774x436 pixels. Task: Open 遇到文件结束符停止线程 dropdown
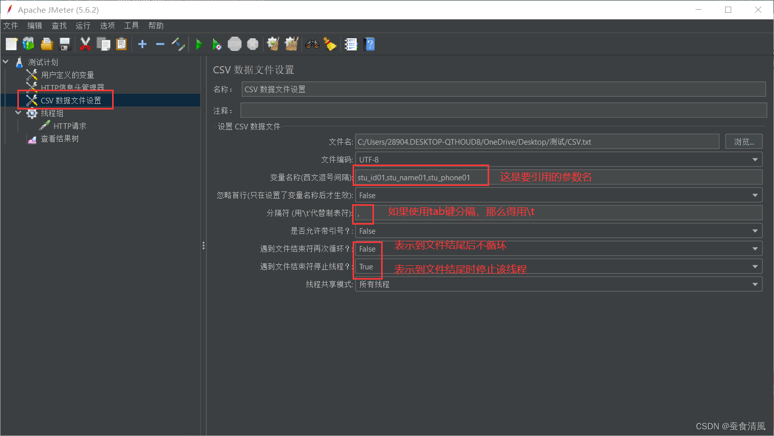click(x=559, y=266)
